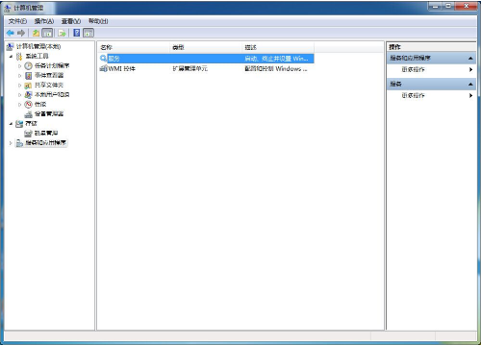Click the Export List toolbar icon
481x346 pixels.
[63, 33]
